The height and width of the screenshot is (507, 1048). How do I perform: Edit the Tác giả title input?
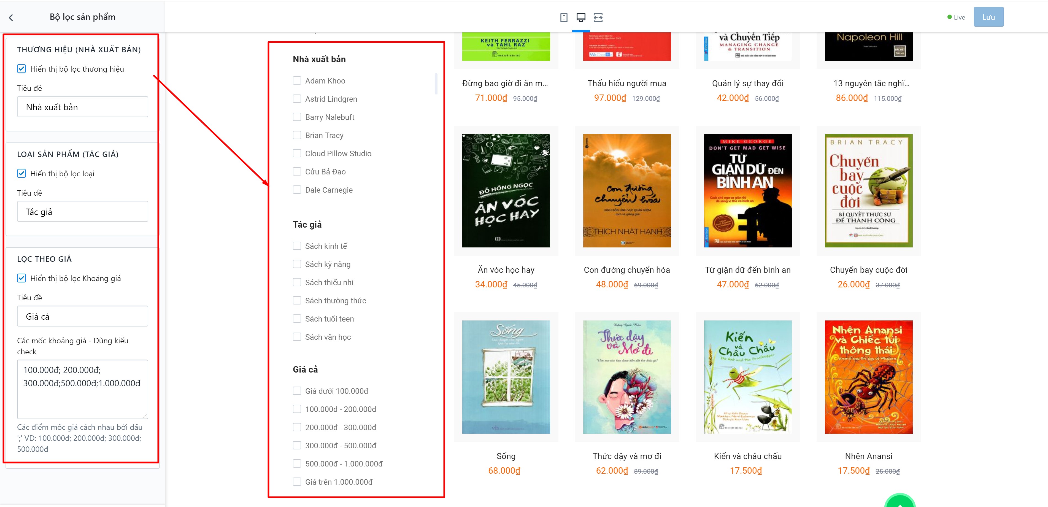point(83,211)
